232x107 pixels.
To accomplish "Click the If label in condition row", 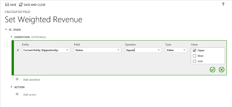I will pos(18,50).
